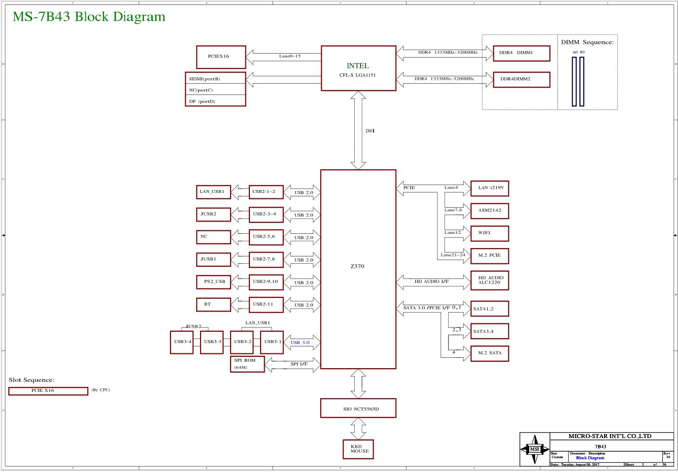Select the Z370 chipset block
This screenshot has width=678, height=472.
358,269
